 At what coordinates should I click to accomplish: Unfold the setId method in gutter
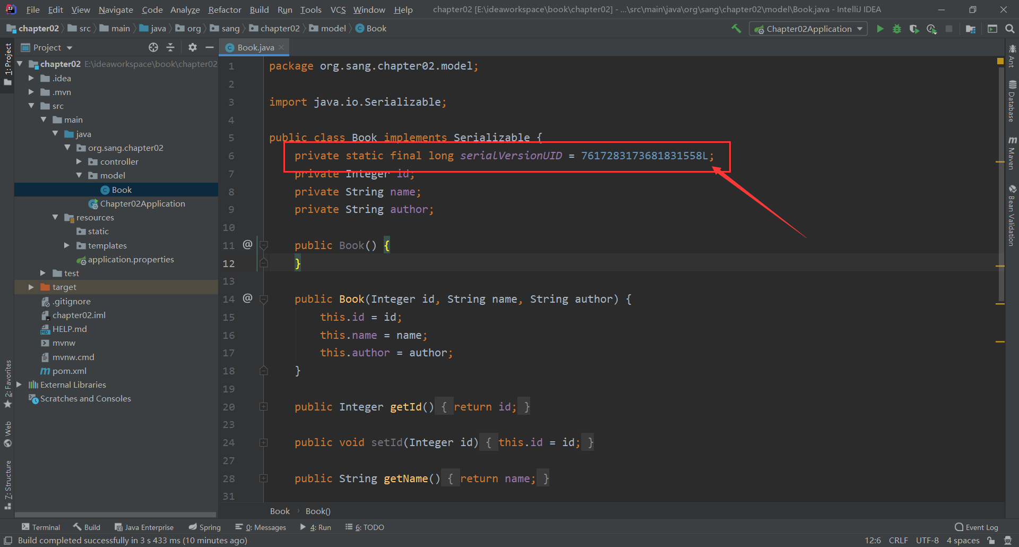[263, 442]
